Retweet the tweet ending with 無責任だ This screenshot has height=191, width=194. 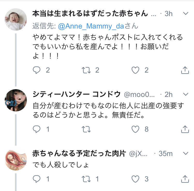(x=87, y=129)
